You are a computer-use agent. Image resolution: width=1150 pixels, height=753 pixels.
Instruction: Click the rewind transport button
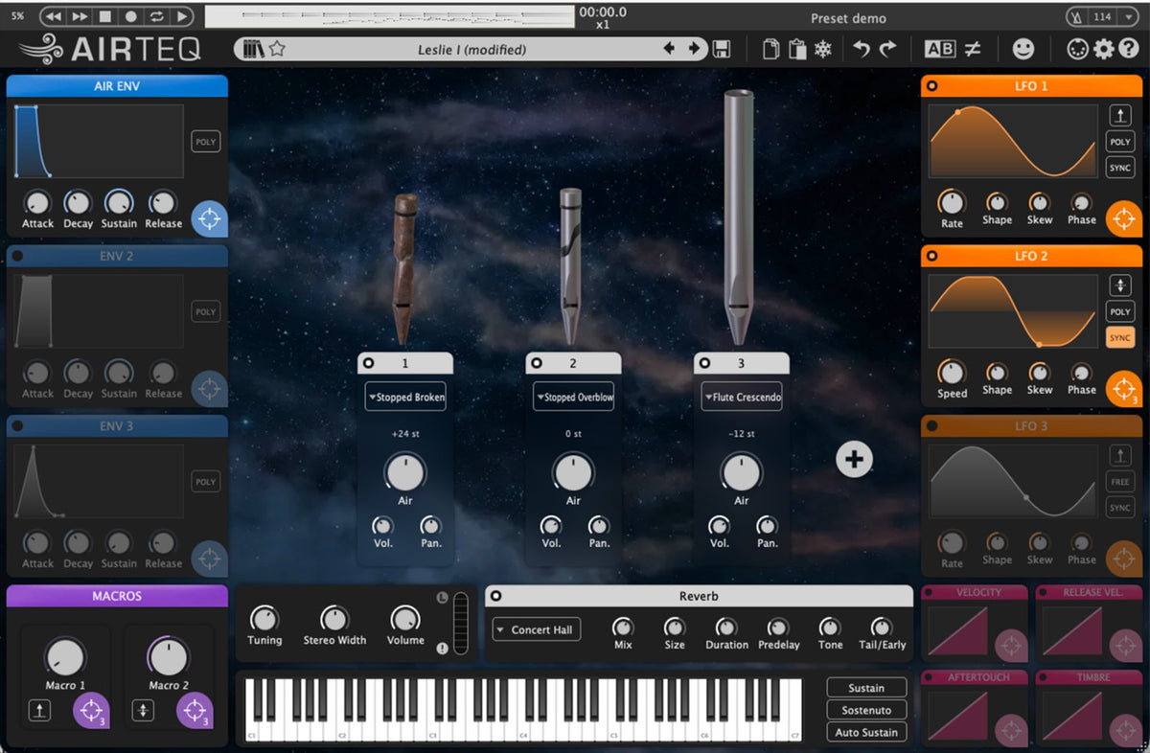tap(53, 16)
